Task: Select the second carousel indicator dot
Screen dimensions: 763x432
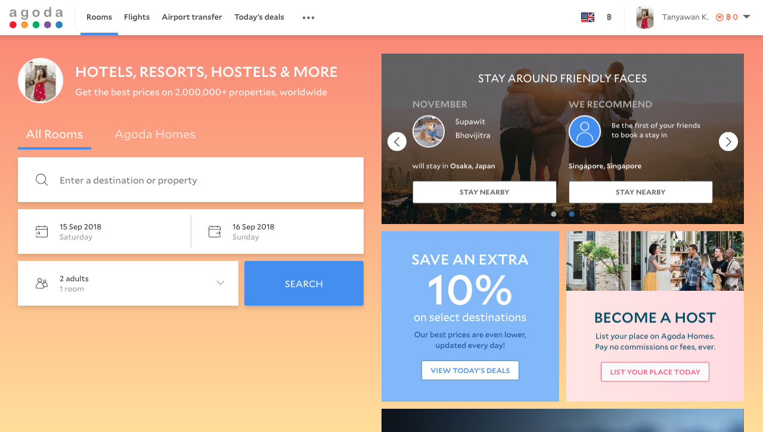Action: pos(572,214)
